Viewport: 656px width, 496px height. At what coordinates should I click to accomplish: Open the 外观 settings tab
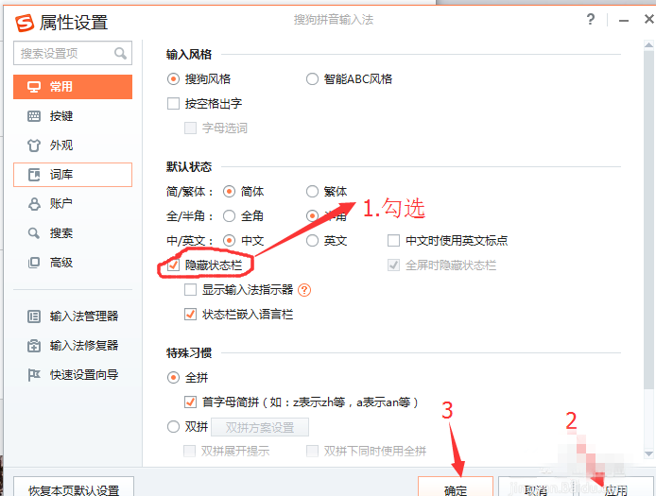[73, 145]
